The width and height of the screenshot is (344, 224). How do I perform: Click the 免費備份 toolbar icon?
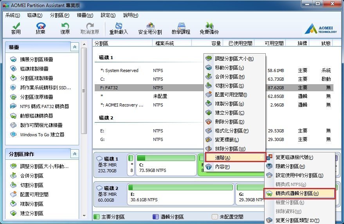(x=209, y=29)
